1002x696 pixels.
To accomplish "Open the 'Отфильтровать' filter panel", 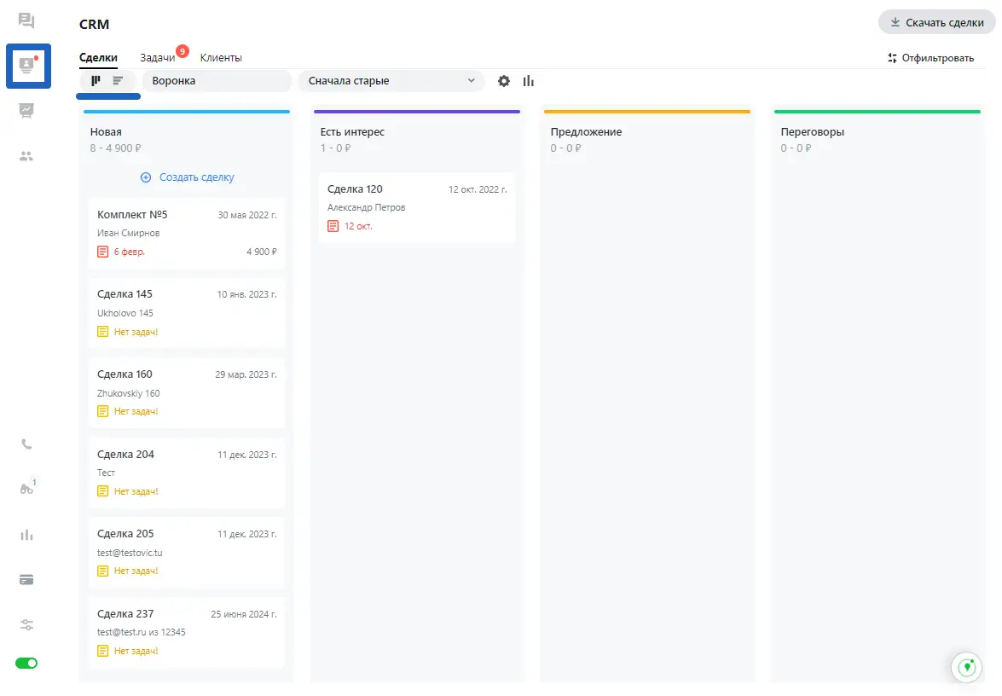I will [x=930, y=58].
